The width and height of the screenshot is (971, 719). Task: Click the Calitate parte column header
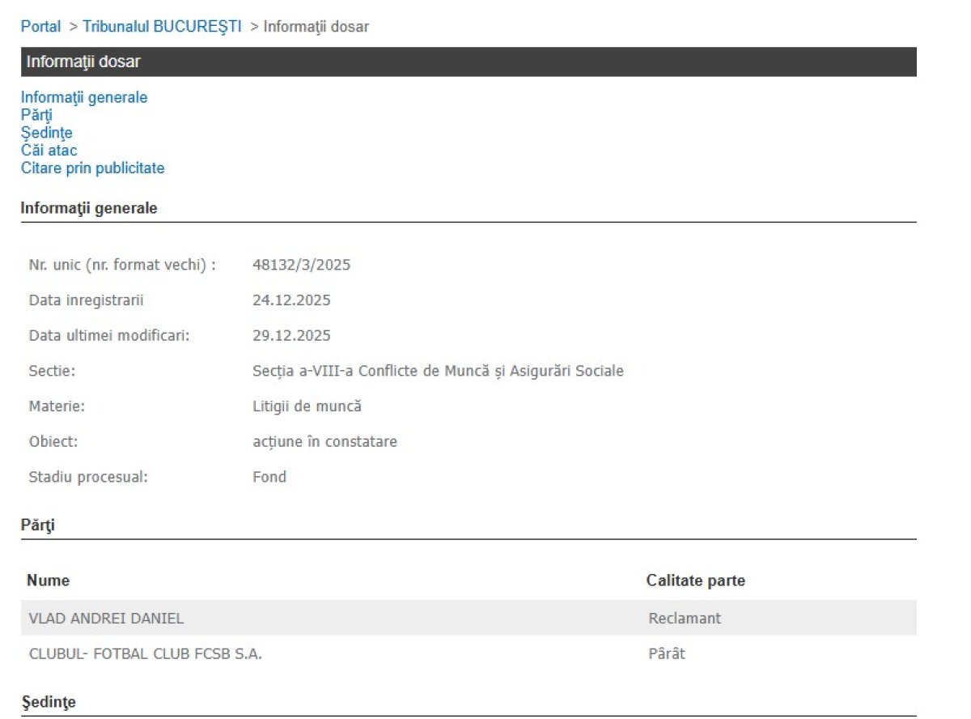(695, 581)
